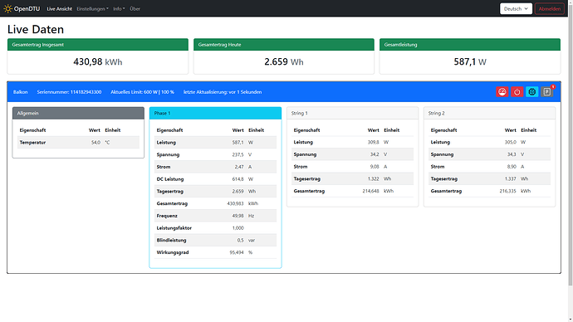Click the Phase 1 Gesamtertrag row
The height and width of the screenshot is (322, 573).
click(215, 203)
